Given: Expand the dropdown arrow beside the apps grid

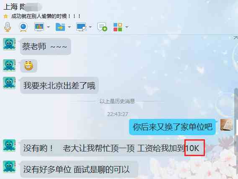Looking at the screenshot, I should click(127, 27).
